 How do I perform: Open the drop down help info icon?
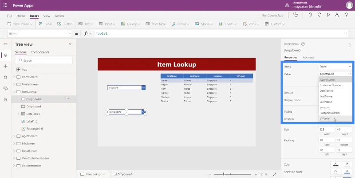tap(303, 44)
